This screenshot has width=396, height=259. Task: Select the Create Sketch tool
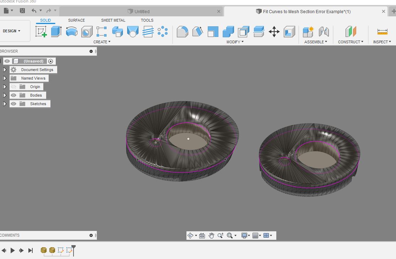pyautogui.click(x=41, y=31)
